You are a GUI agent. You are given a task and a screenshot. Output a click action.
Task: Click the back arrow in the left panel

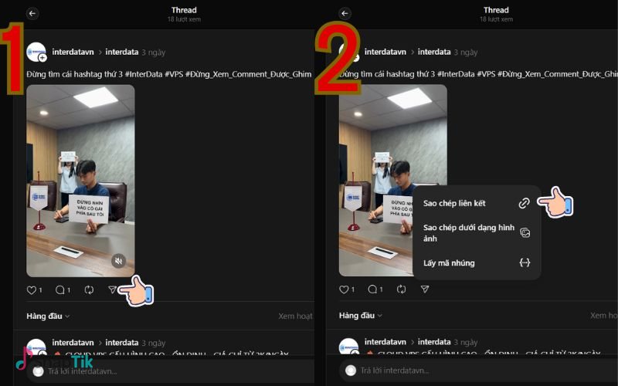[x=32, y=13]
